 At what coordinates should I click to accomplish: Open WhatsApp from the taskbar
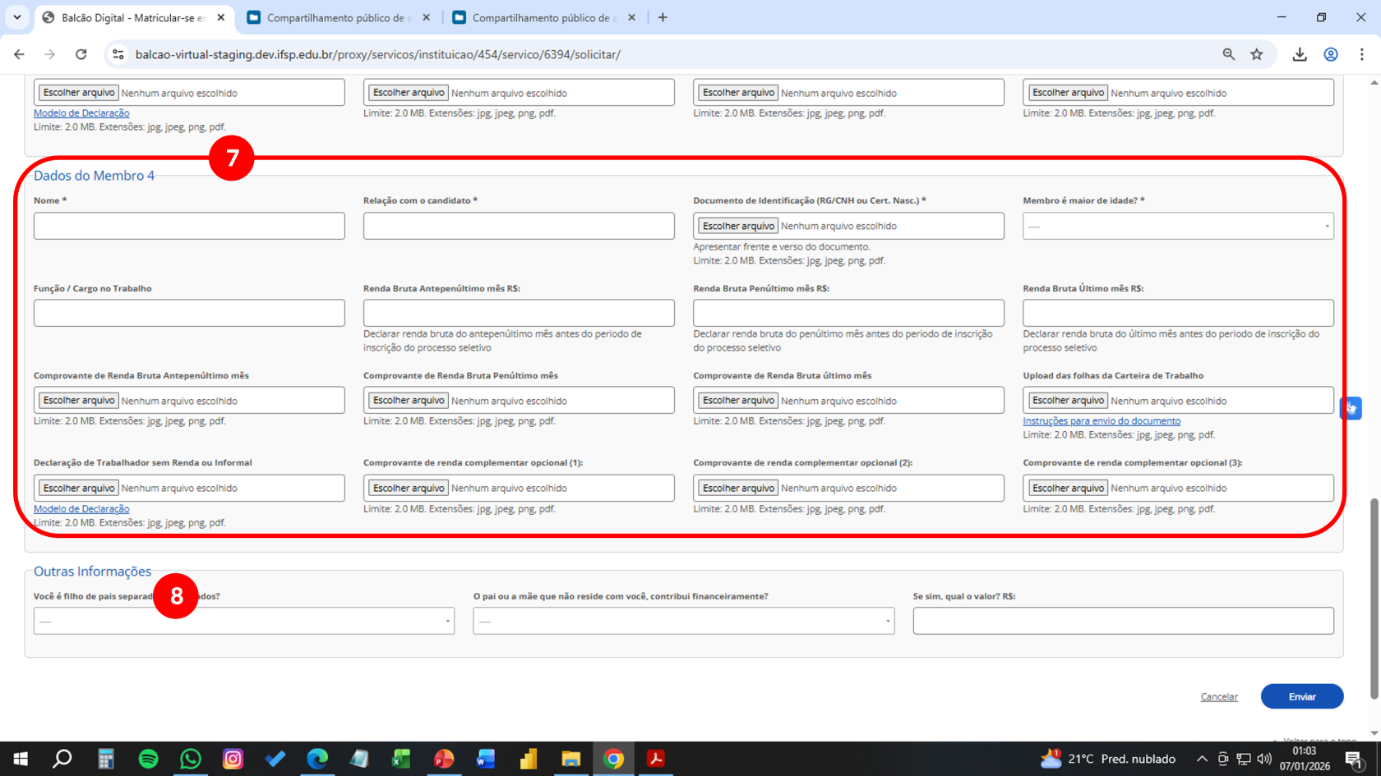pos(190,758)
